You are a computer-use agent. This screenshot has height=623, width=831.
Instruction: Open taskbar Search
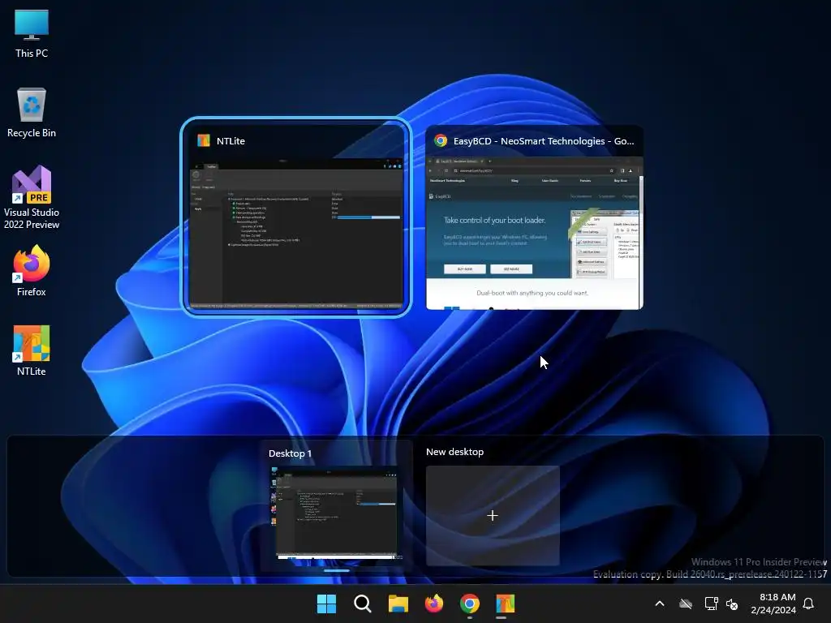tap(363, 604)
